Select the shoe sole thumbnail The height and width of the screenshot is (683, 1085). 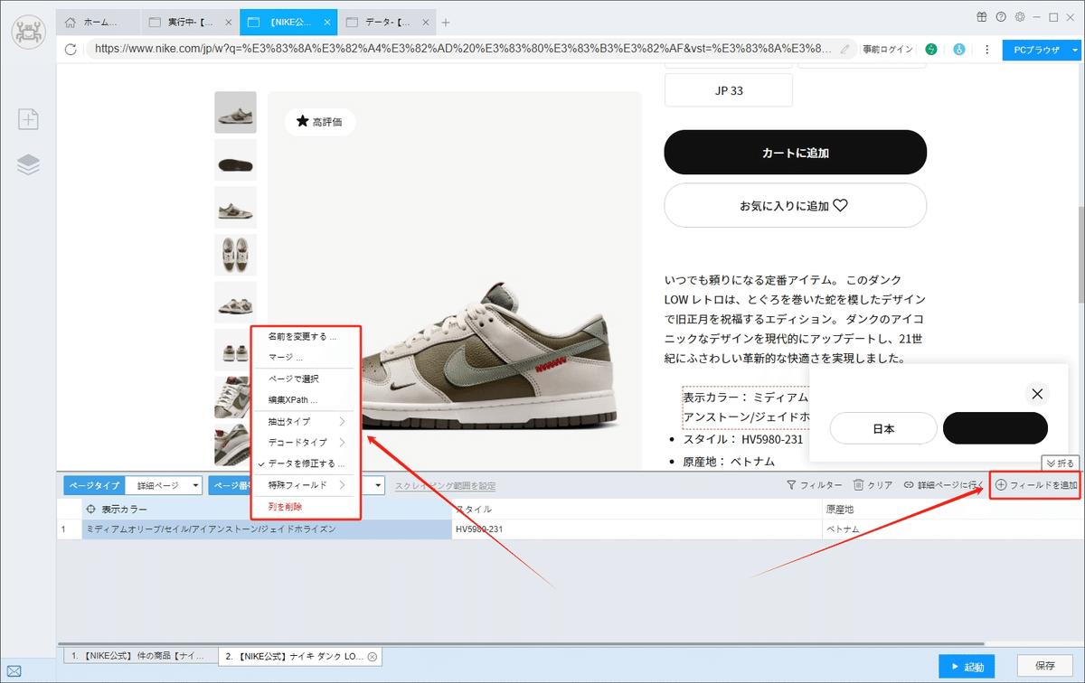click(235, 160)
